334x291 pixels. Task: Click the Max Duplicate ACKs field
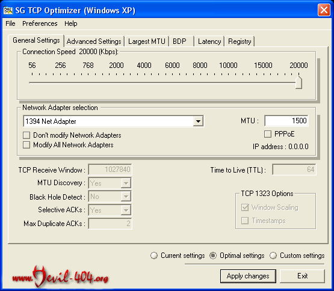pyautogui.click(x=110, y=224)
